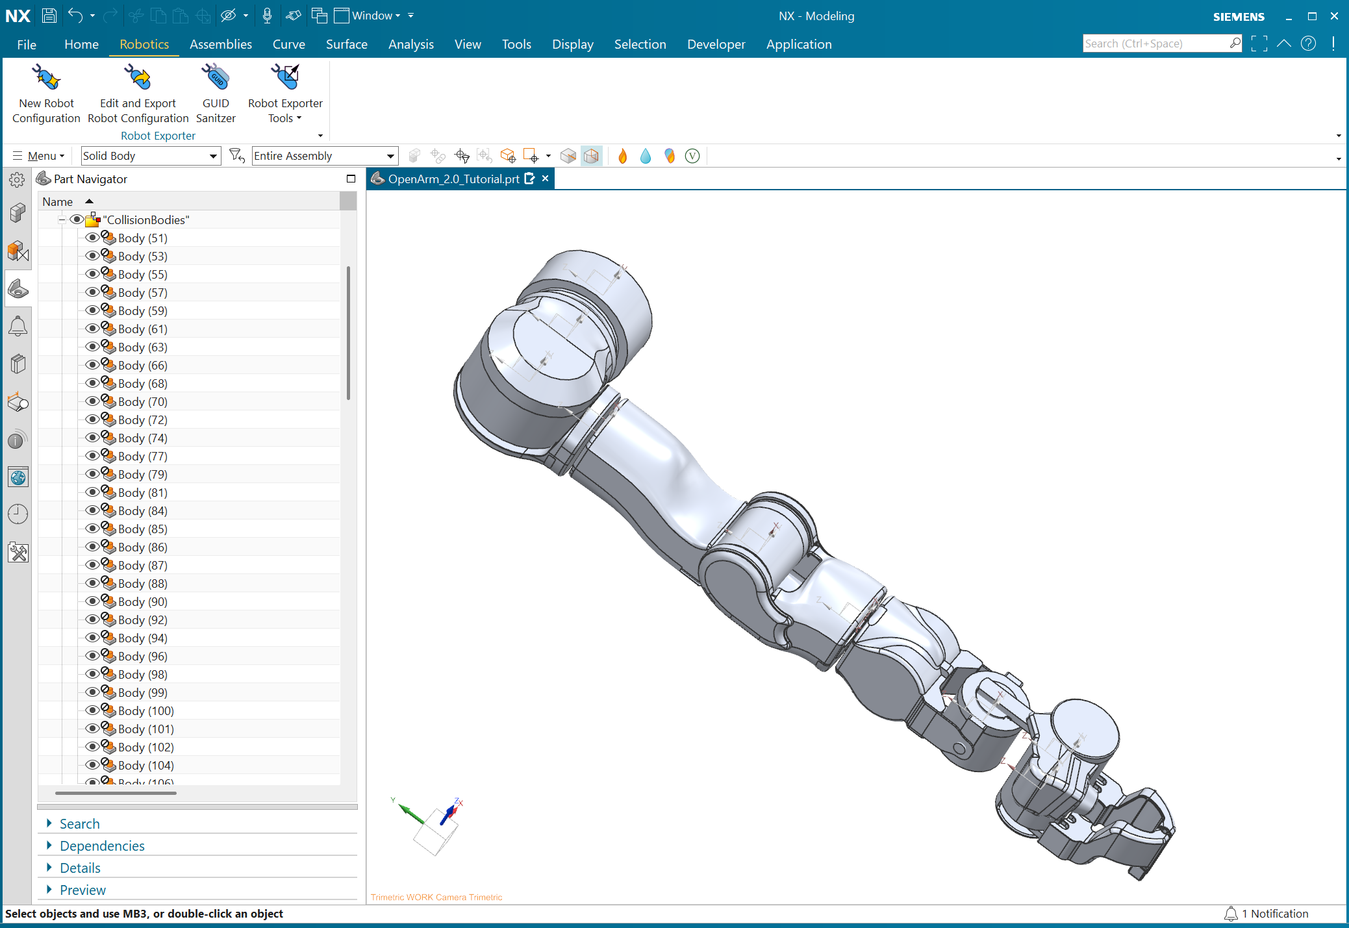Viewport: 1349px width, 928px height.
Task: Open the Window dropdown in title bar
Action: click(368, 16)
